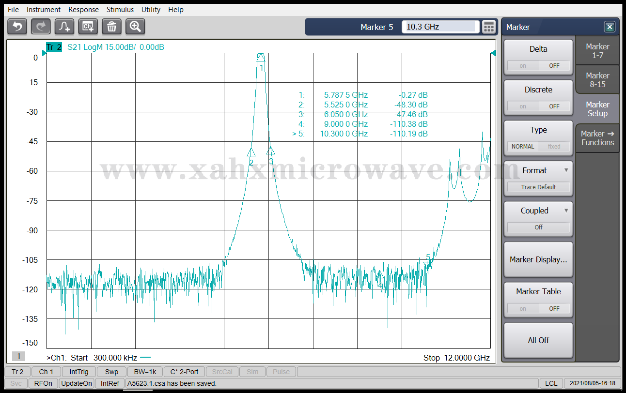Viewport: 626px width, 393px height.
Task: Open the Help menu
Action: (x=176, y=10)
